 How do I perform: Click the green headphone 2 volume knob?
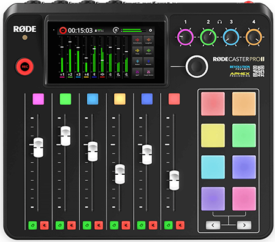point(208,37)
